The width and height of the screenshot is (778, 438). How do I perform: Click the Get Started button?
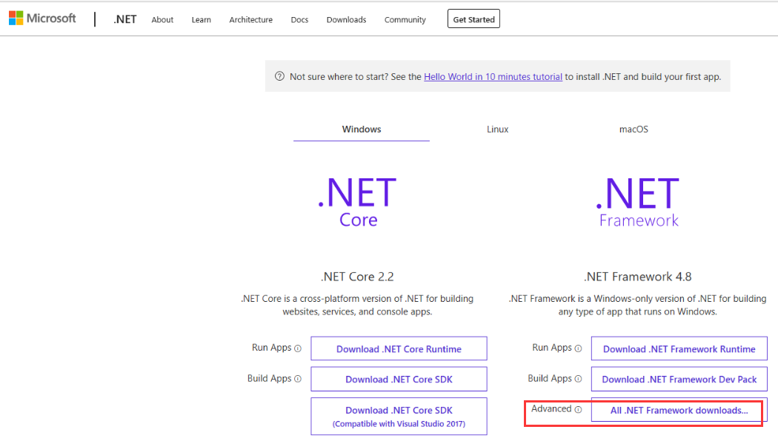(x=473, y=18)
